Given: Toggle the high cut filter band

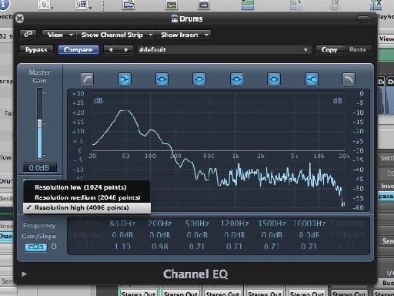Looking at the screenshot, I should coord(349,79).
